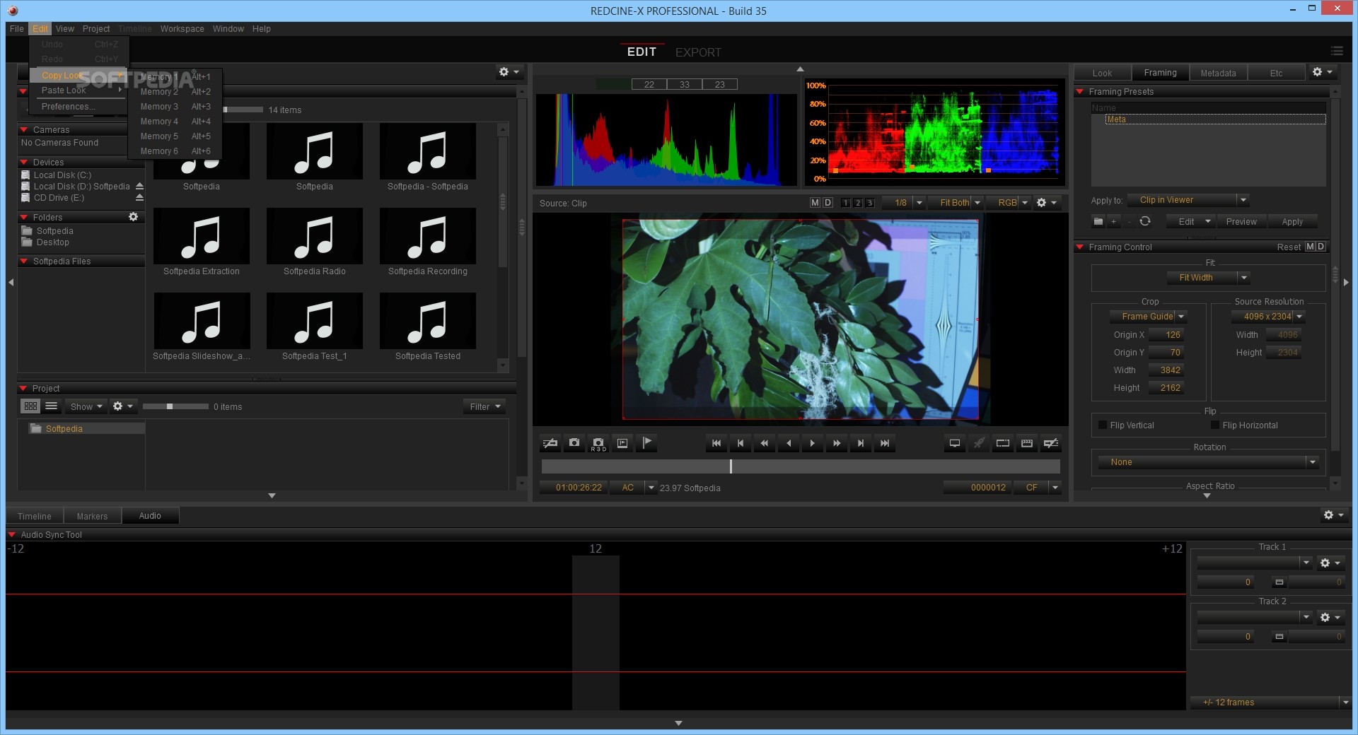Click the rocket accelerator icon
1358x735 pixels.
pyautogui.click(x=979, y=443)
